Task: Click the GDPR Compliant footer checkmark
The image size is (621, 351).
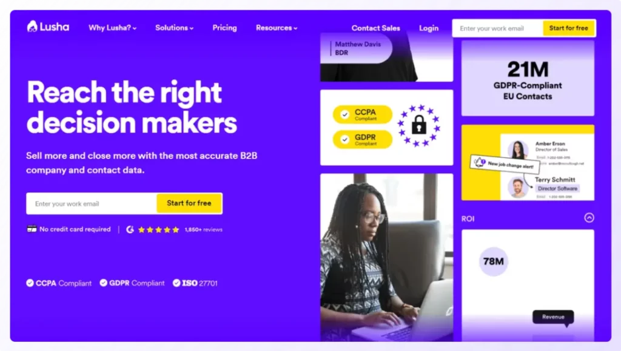Action: click(x=103, y=283)
